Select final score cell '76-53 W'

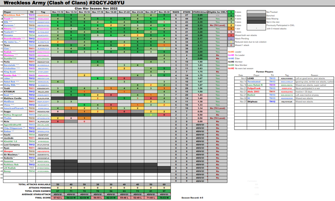pyautogui.click(x=164, y=198)
